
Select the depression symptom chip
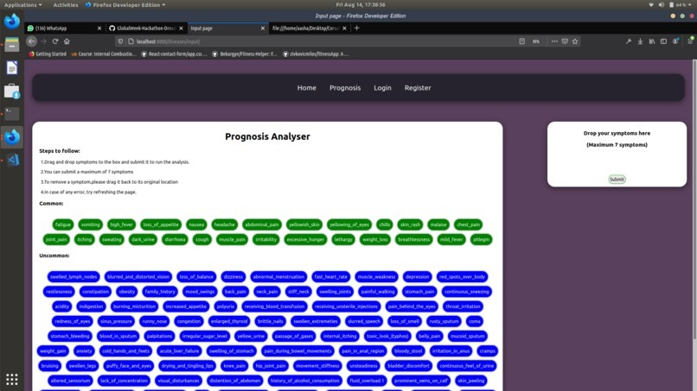click(417, 276)
